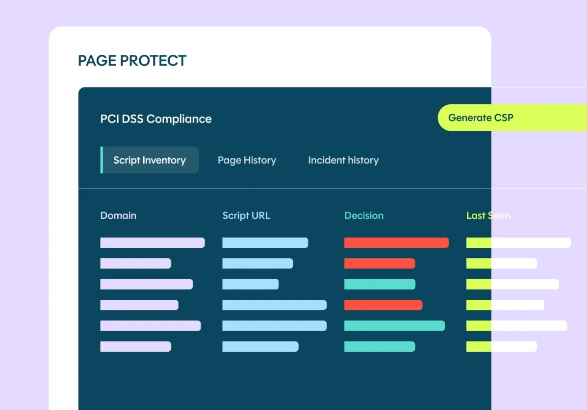Open the Incident history tab
587x410 pixels.
[343, 160]
